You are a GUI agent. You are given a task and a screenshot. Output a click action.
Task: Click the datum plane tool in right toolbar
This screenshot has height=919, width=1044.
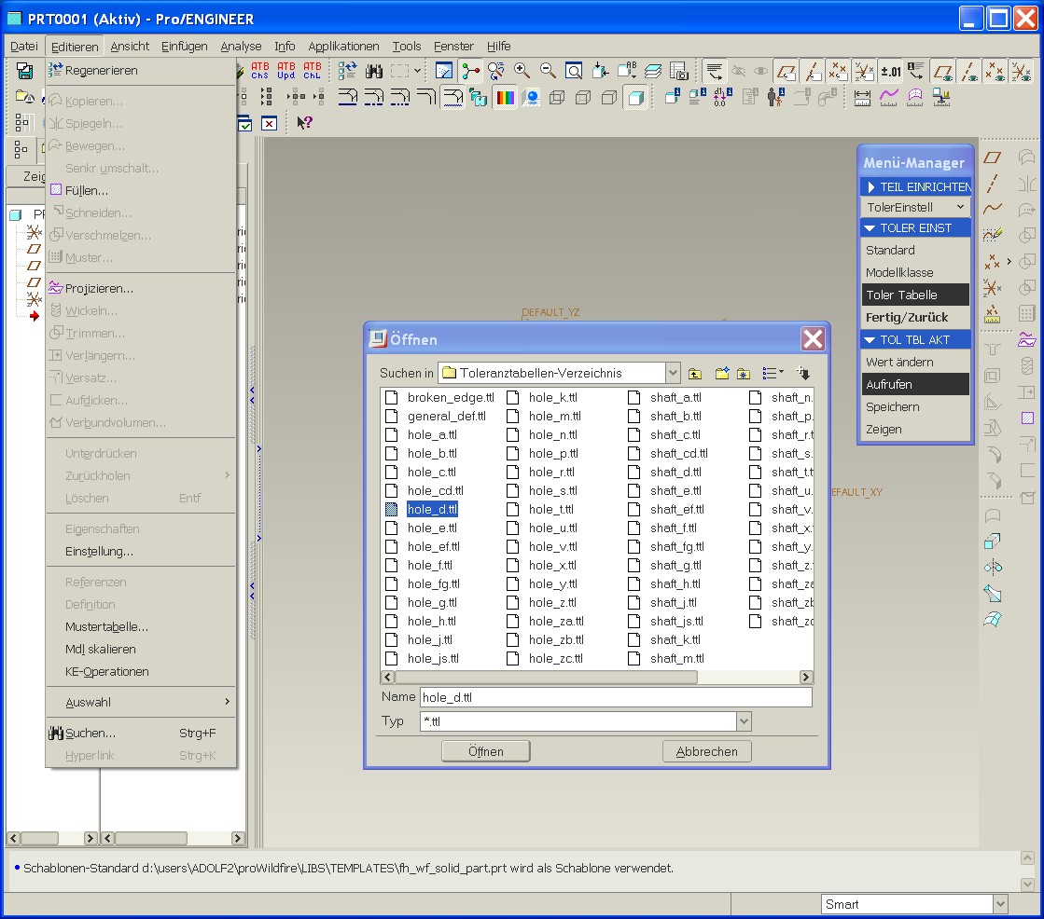(x=992, y=158)
